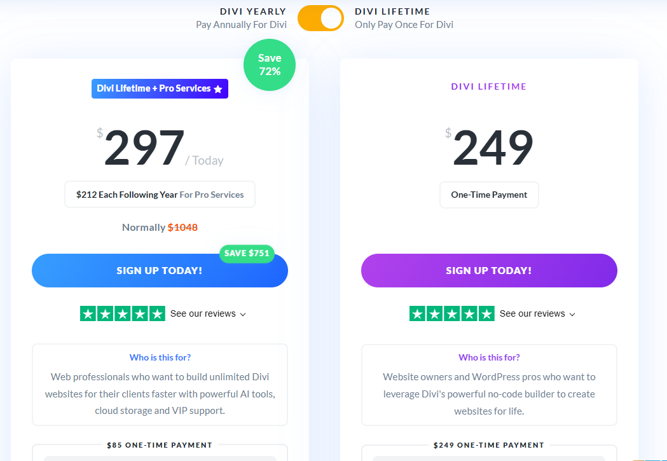
Task: Click the fifth Trustpilot star on left card
Action: pos(156,313)
